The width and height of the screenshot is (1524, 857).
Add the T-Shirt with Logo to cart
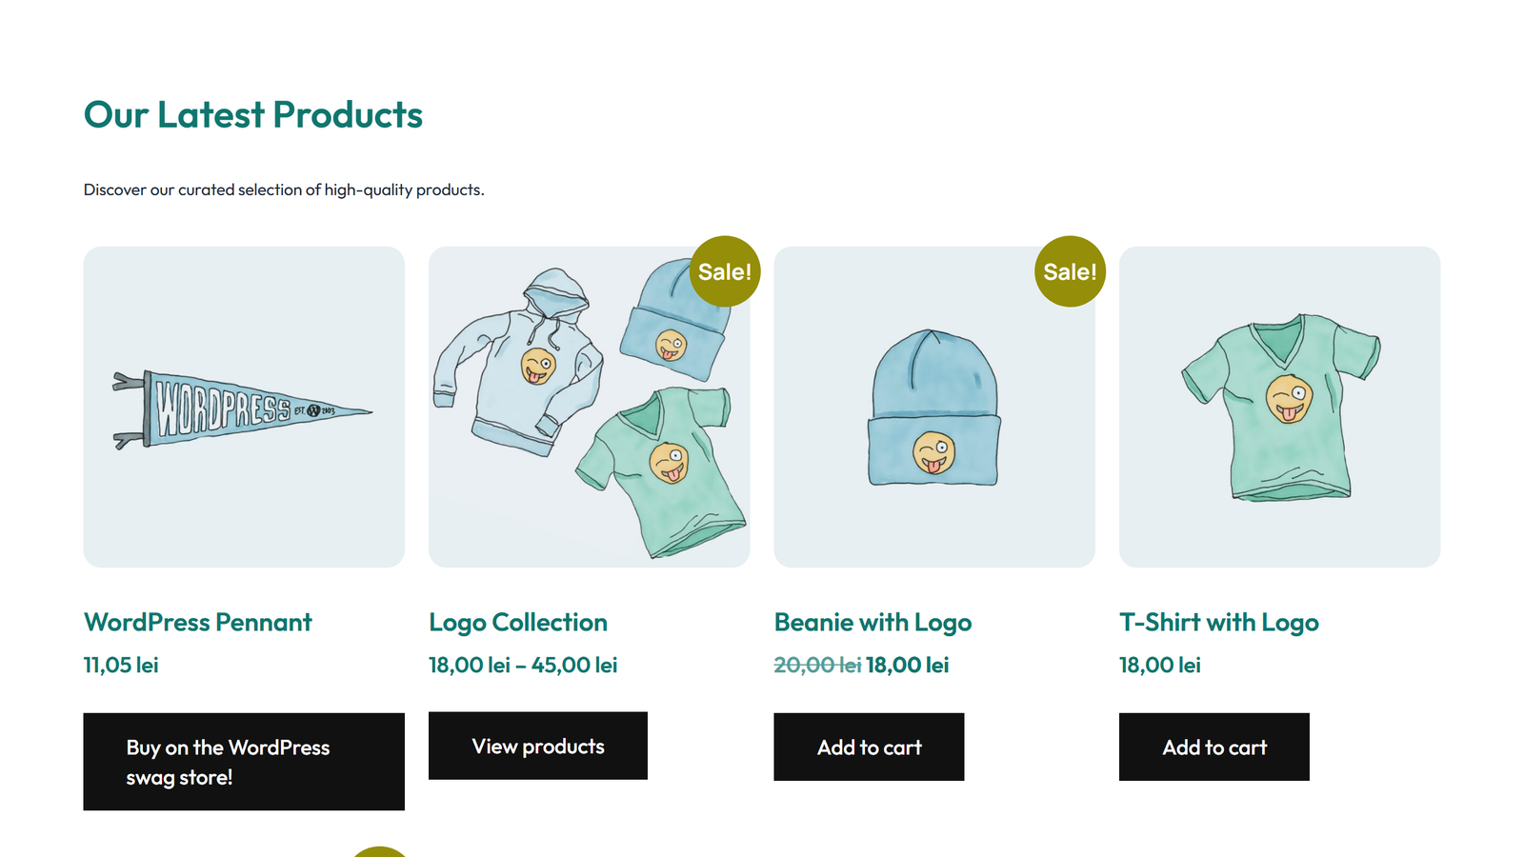(x=1213, y=747)
